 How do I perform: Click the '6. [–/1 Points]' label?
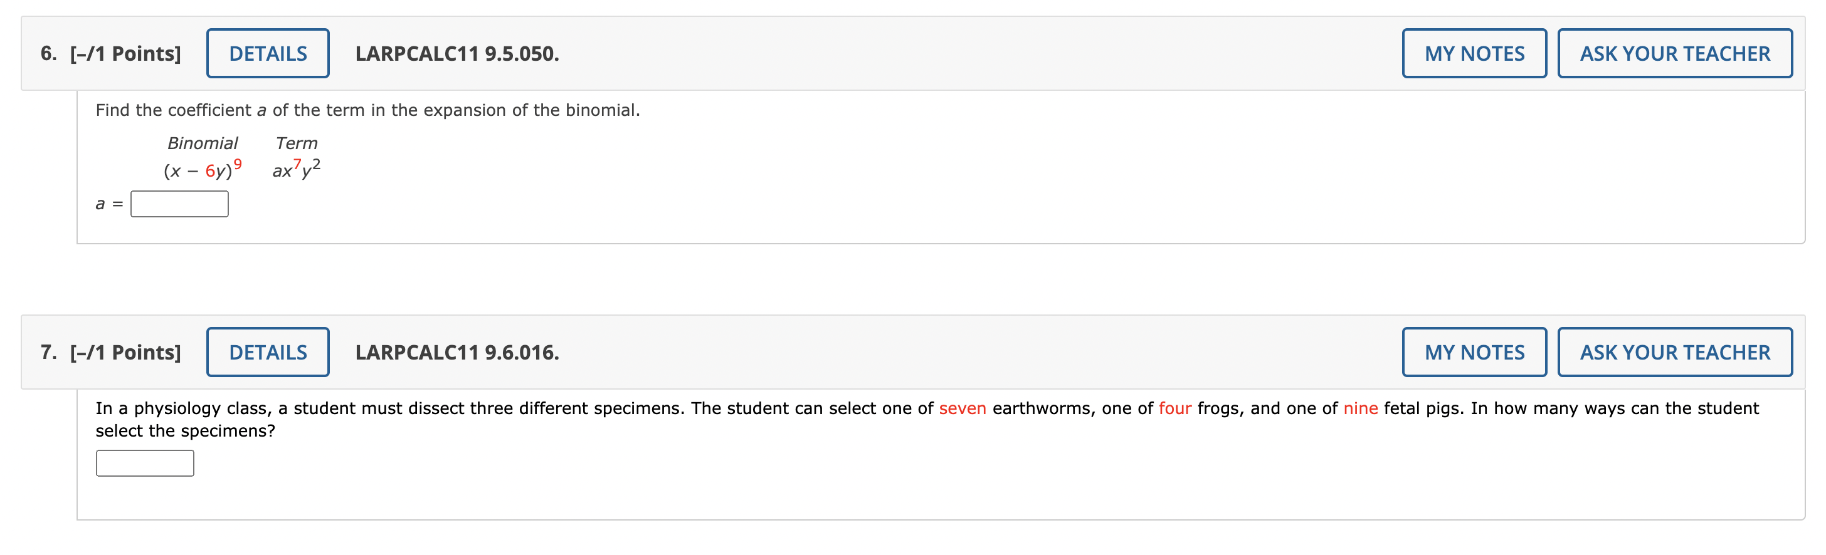coord(110,53)
